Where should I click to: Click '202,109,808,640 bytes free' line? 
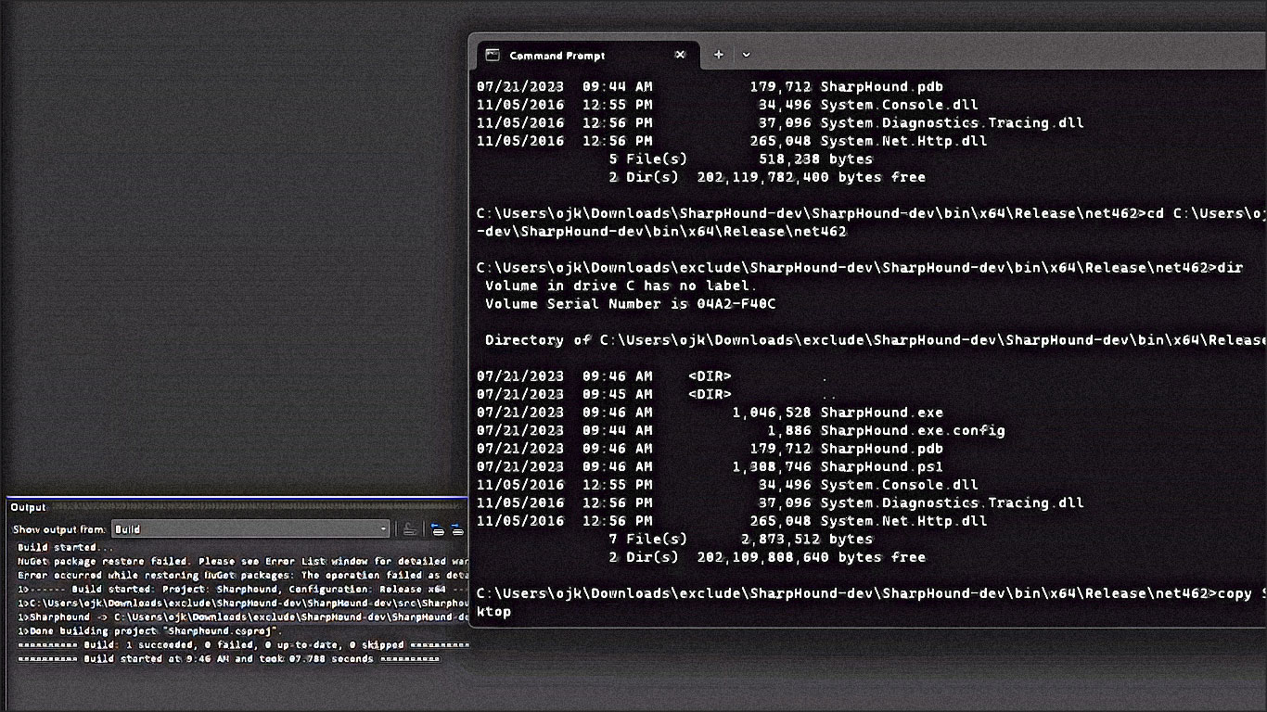click(x=767, y=557)
